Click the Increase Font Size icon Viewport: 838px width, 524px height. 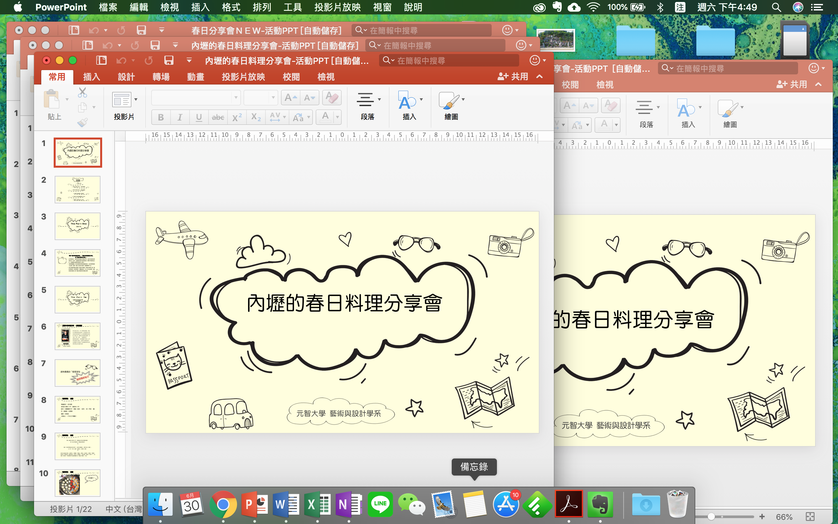tap(290, 98)
